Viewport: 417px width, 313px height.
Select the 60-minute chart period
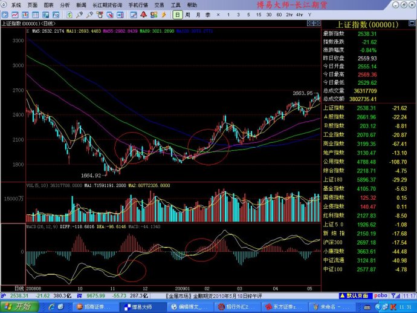tap(279, 15)
